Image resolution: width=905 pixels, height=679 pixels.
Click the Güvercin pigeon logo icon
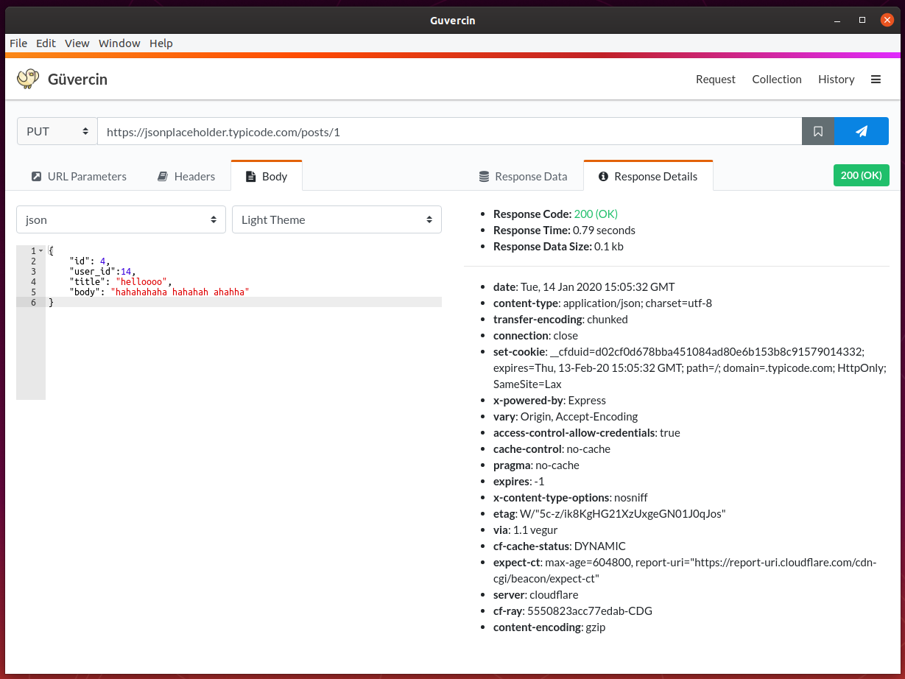(28, 79)
